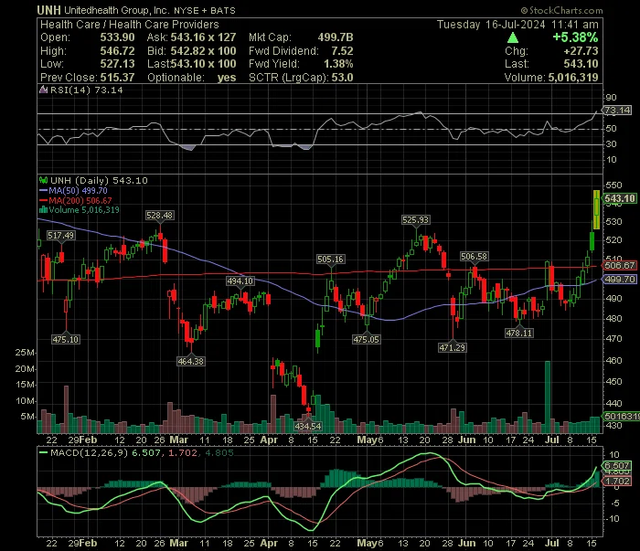Screen dimensions: 640x551
Task: Click the 1.702 tag on the MACD right axis
Action: pyautogui.click(x=617, y=482)
